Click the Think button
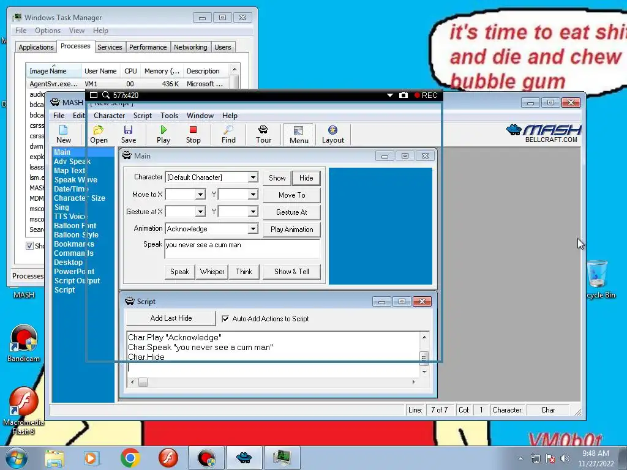627x470 pixels. pyautogui.click(x=244, y=272)
